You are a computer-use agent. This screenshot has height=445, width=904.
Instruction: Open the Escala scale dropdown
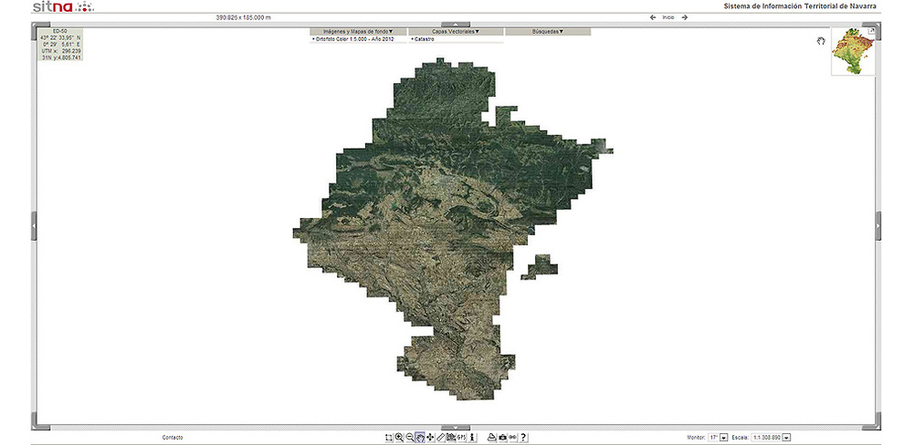[786, 438]
